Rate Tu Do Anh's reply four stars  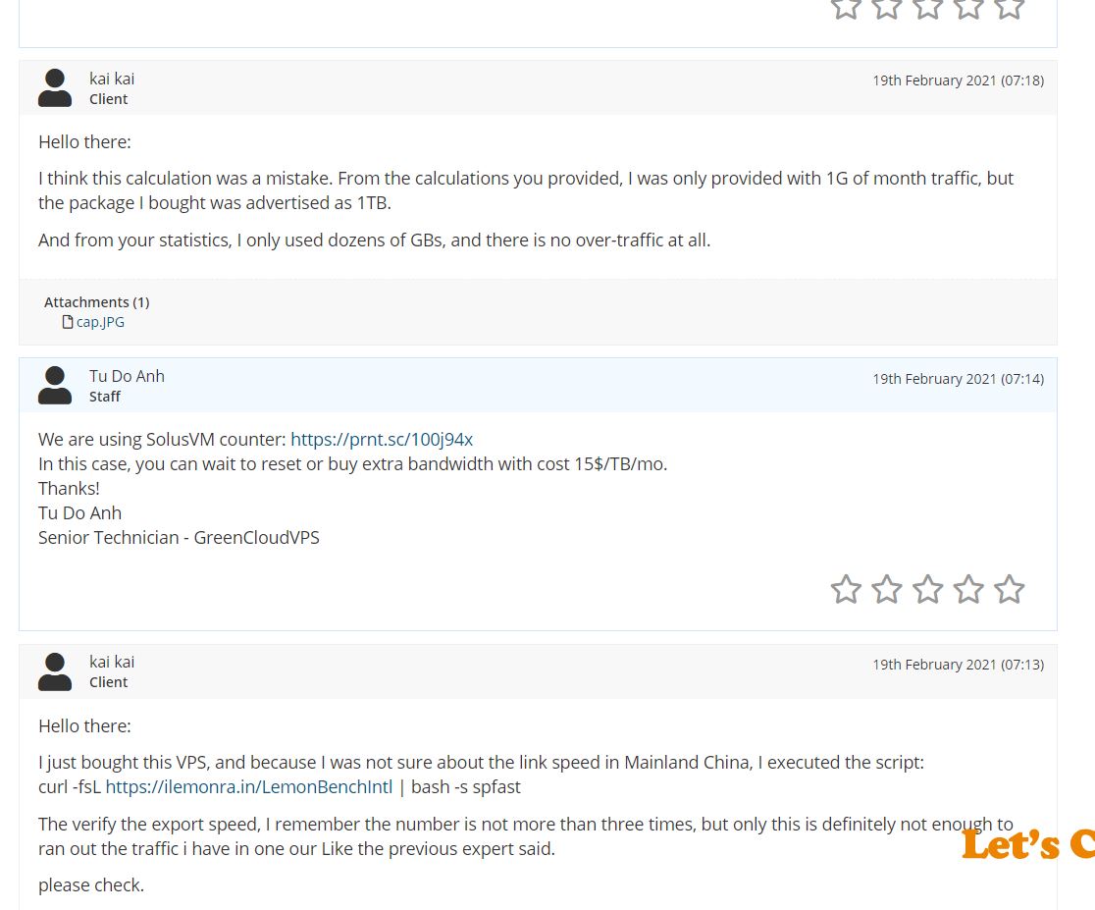coord(968,589)
